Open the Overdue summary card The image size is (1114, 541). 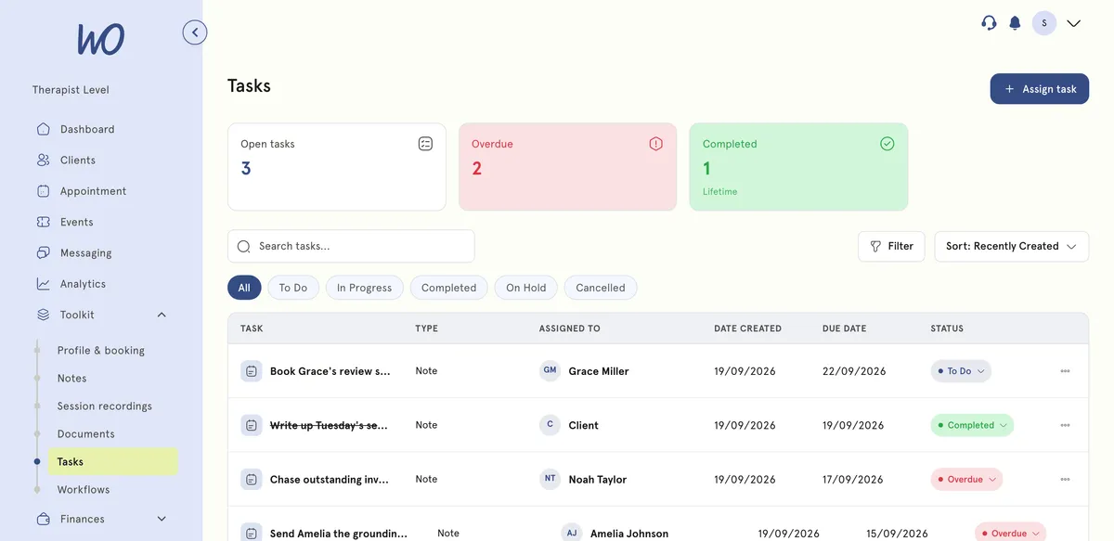pyautogui.click(x=567, y=167)
